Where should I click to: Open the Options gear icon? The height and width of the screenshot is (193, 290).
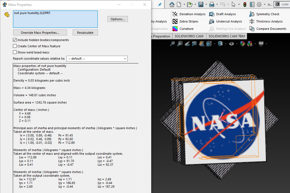tap(259, 5)
